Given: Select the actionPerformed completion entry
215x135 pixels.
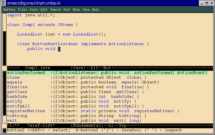Looking at the screenshot, I should click(107, 73).
